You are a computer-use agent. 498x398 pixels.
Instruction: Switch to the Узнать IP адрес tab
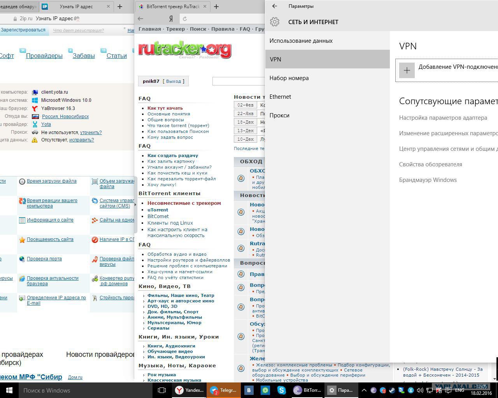click(76, 6)
